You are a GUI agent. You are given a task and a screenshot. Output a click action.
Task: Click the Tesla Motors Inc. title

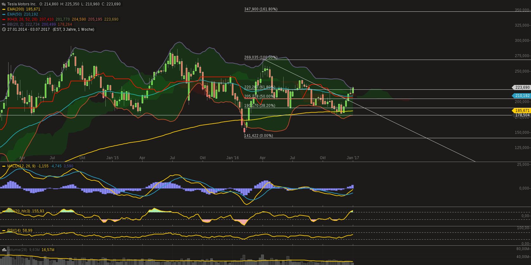pos(22,4)
